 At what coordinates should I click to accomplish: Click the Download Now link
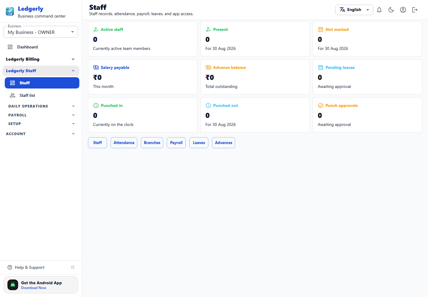click(x=34, y=288)
